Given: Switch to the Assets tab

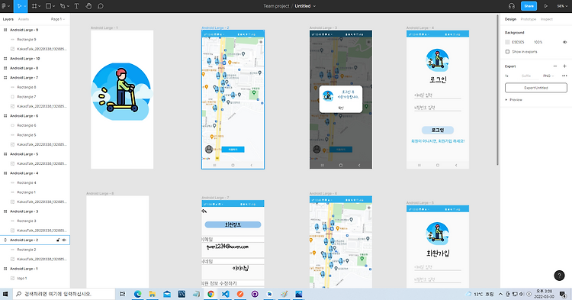Looking at the screenshot, I should 24,19.
